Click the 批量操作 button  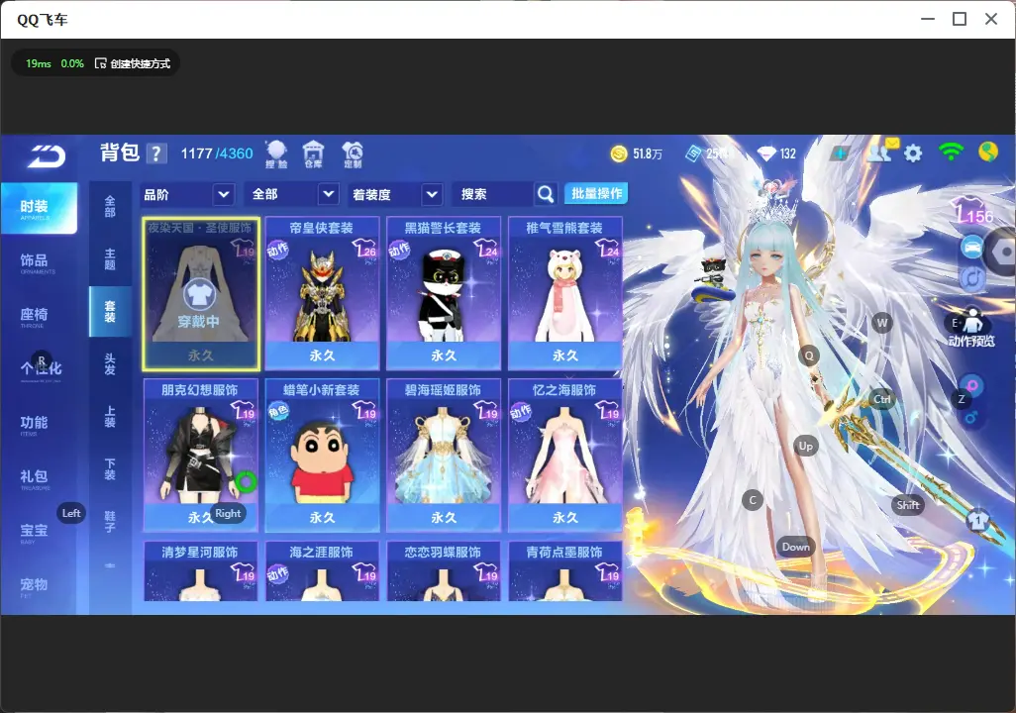[x=596, y=193]
